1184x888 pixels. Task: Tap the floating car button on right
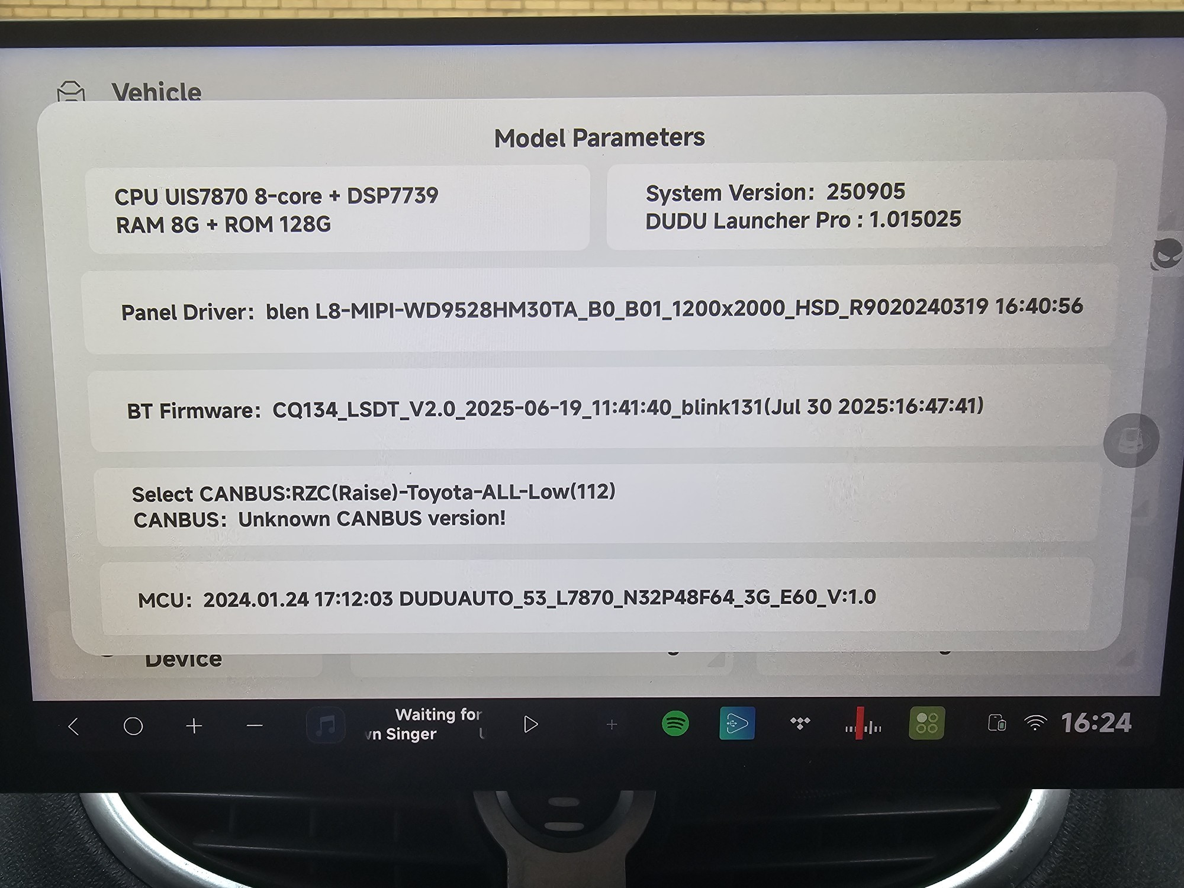[x=1131, y=440]
